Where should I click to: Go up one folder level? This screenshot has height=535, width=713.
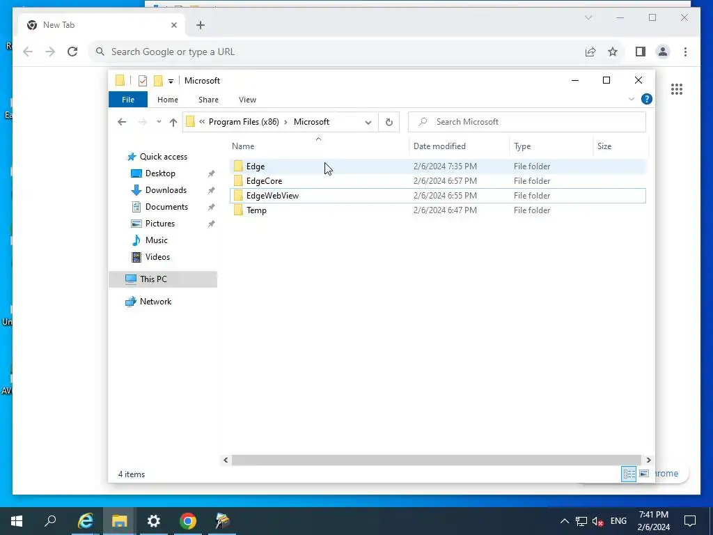pos(173,122)
